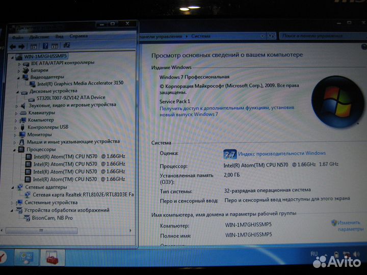Viewport: 367px width, 275px height.
Task: Click the Control Panel search field
Action: [319, 36]
